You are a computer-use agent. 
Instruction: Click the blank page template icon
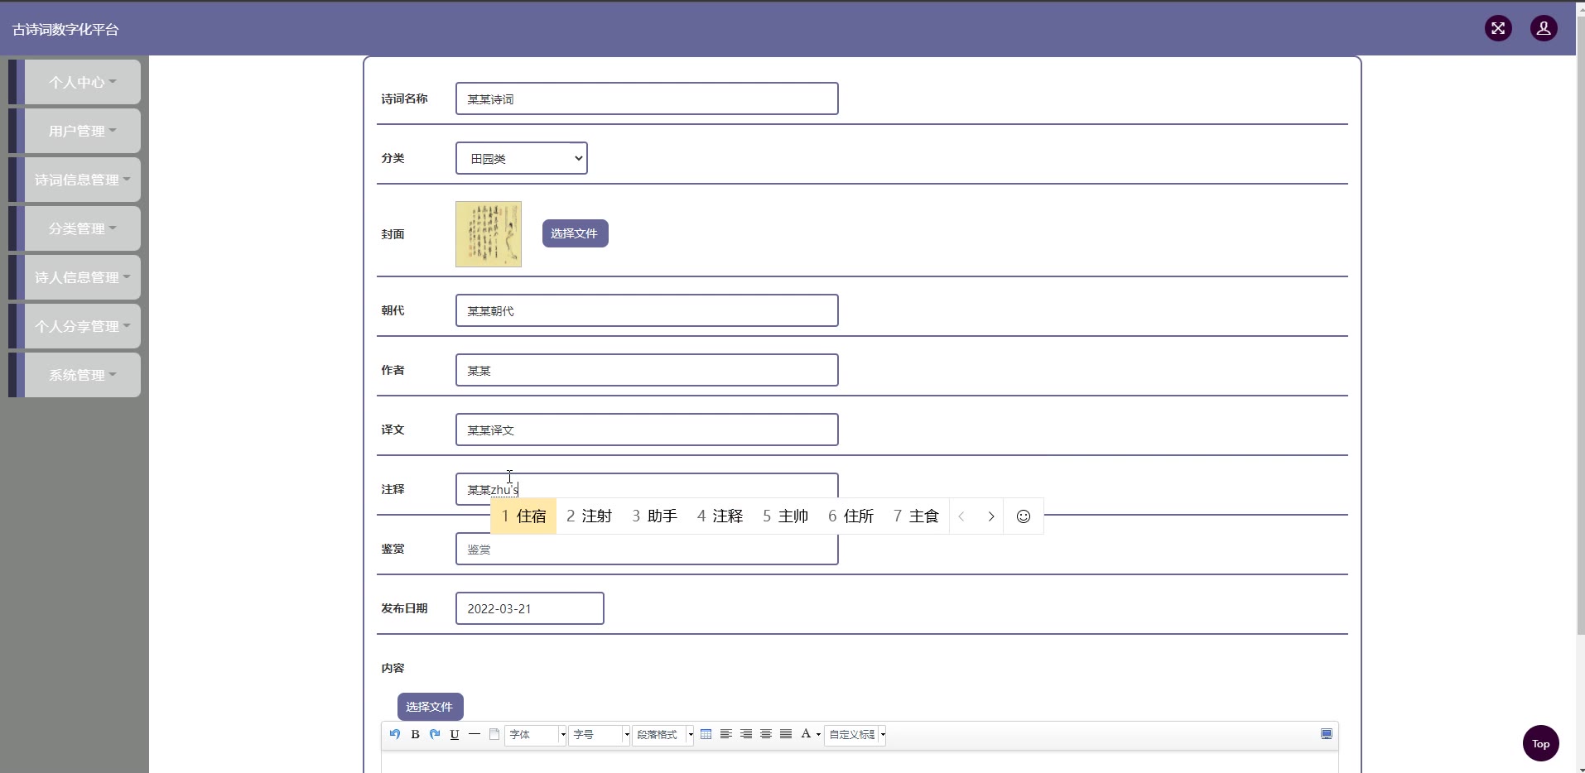(x=494, y=734)
